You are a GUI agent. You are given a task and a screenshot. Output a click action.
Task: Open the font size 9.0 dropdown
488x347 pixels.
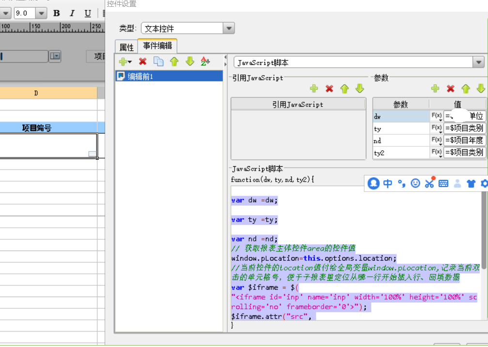tap(41, 13)
